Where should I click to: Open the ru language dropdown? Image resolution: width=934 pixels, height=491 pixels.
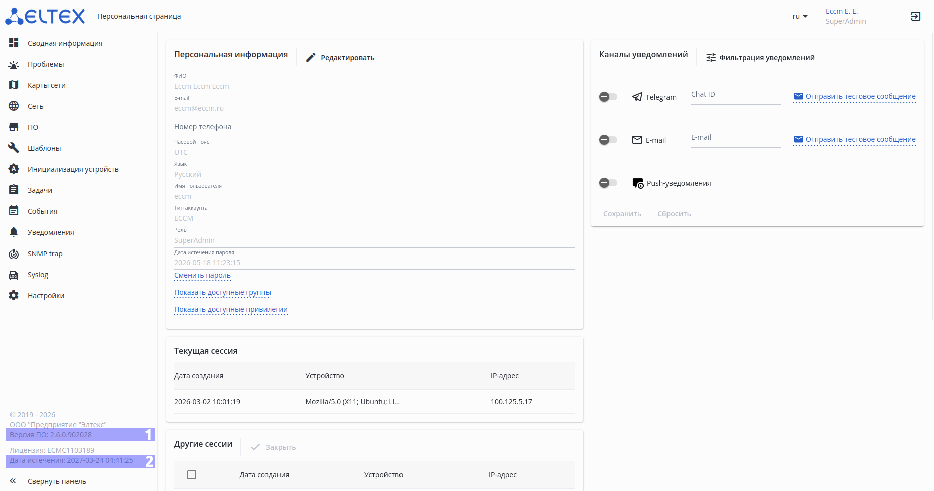(799, 16)
